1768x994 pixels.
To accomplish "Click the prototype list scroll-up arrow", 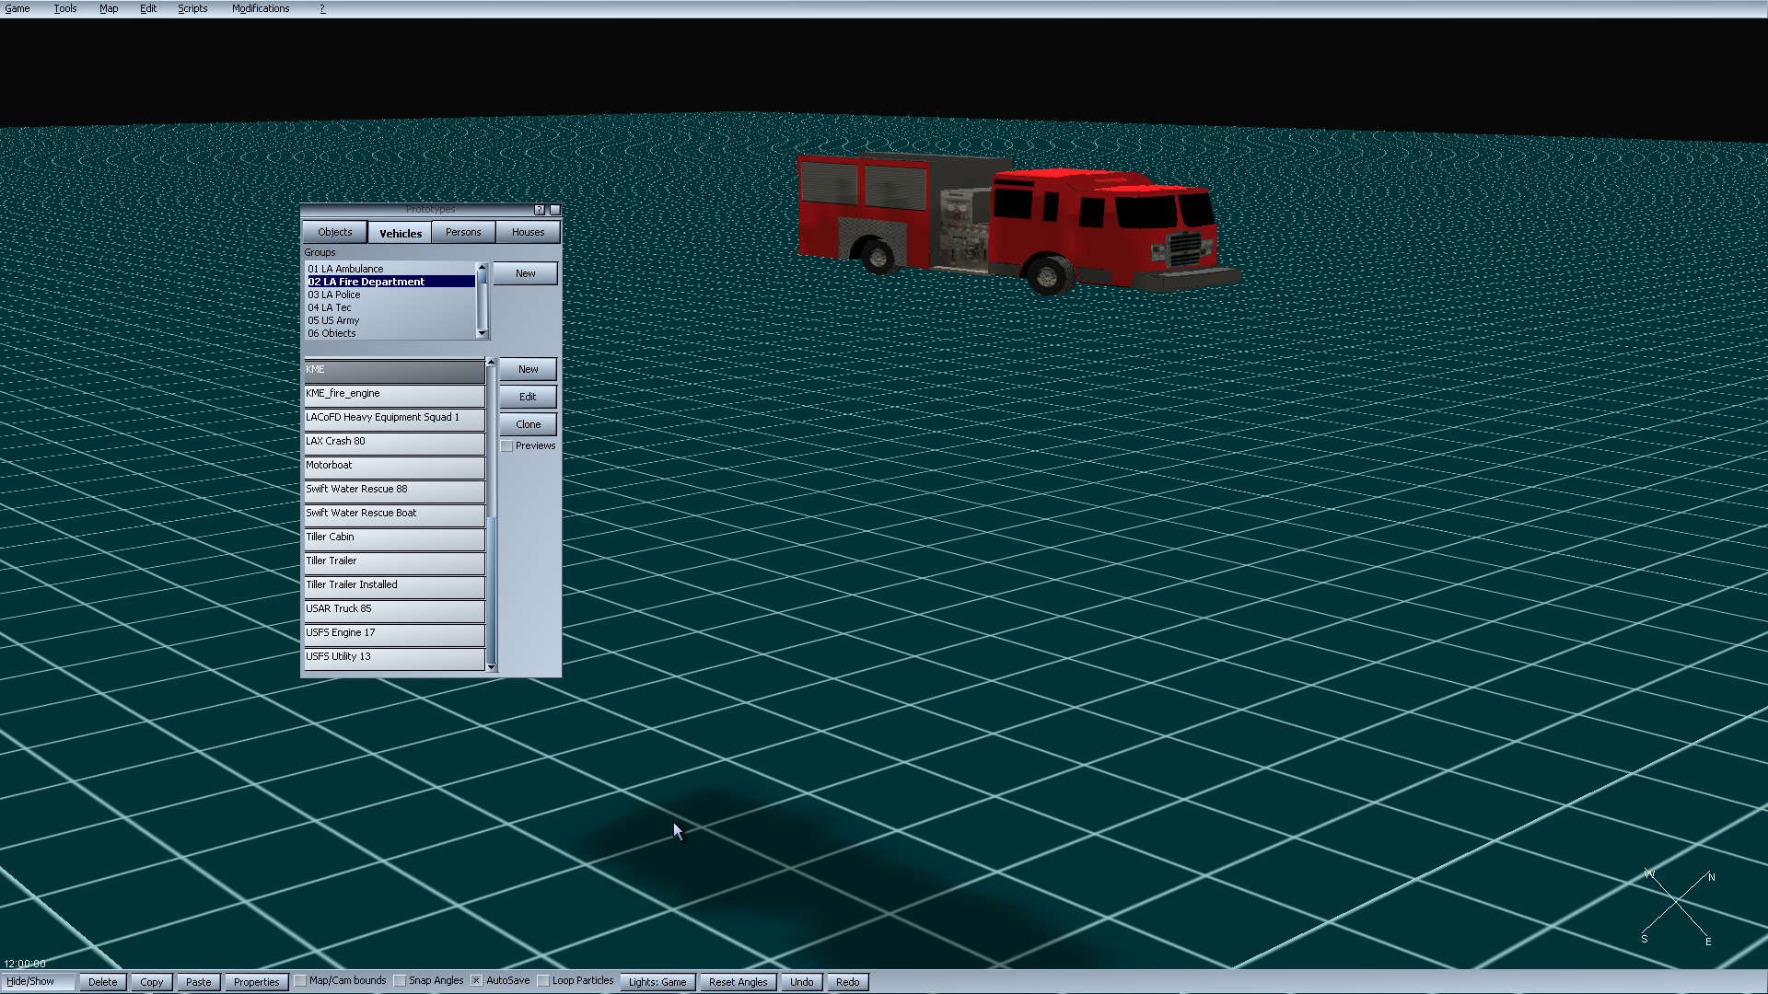I will click(491, 362).
